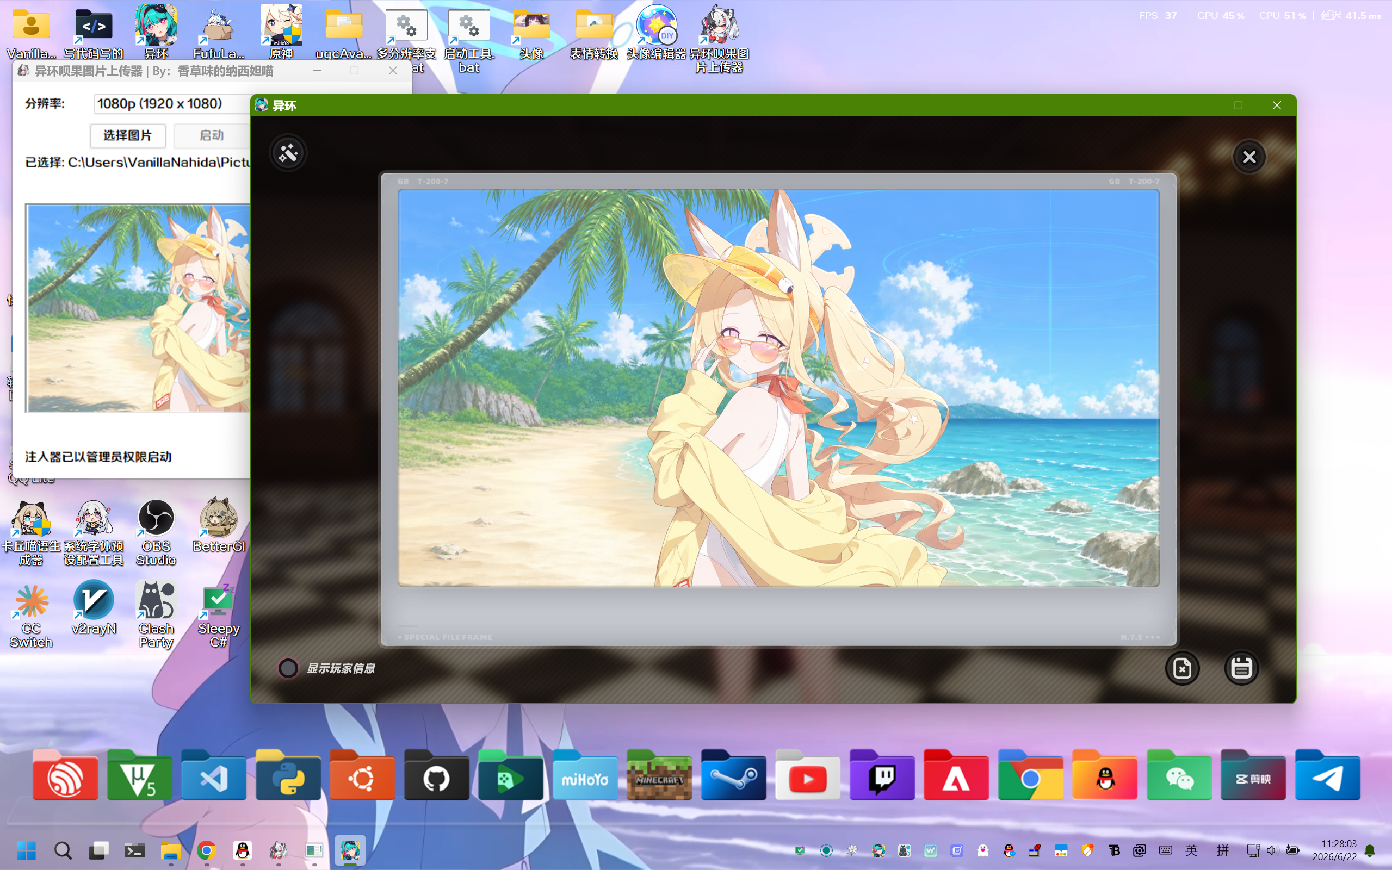
Task: Click the delete photo file icon
Action: pyautogui.click(x=1182, y=668)
